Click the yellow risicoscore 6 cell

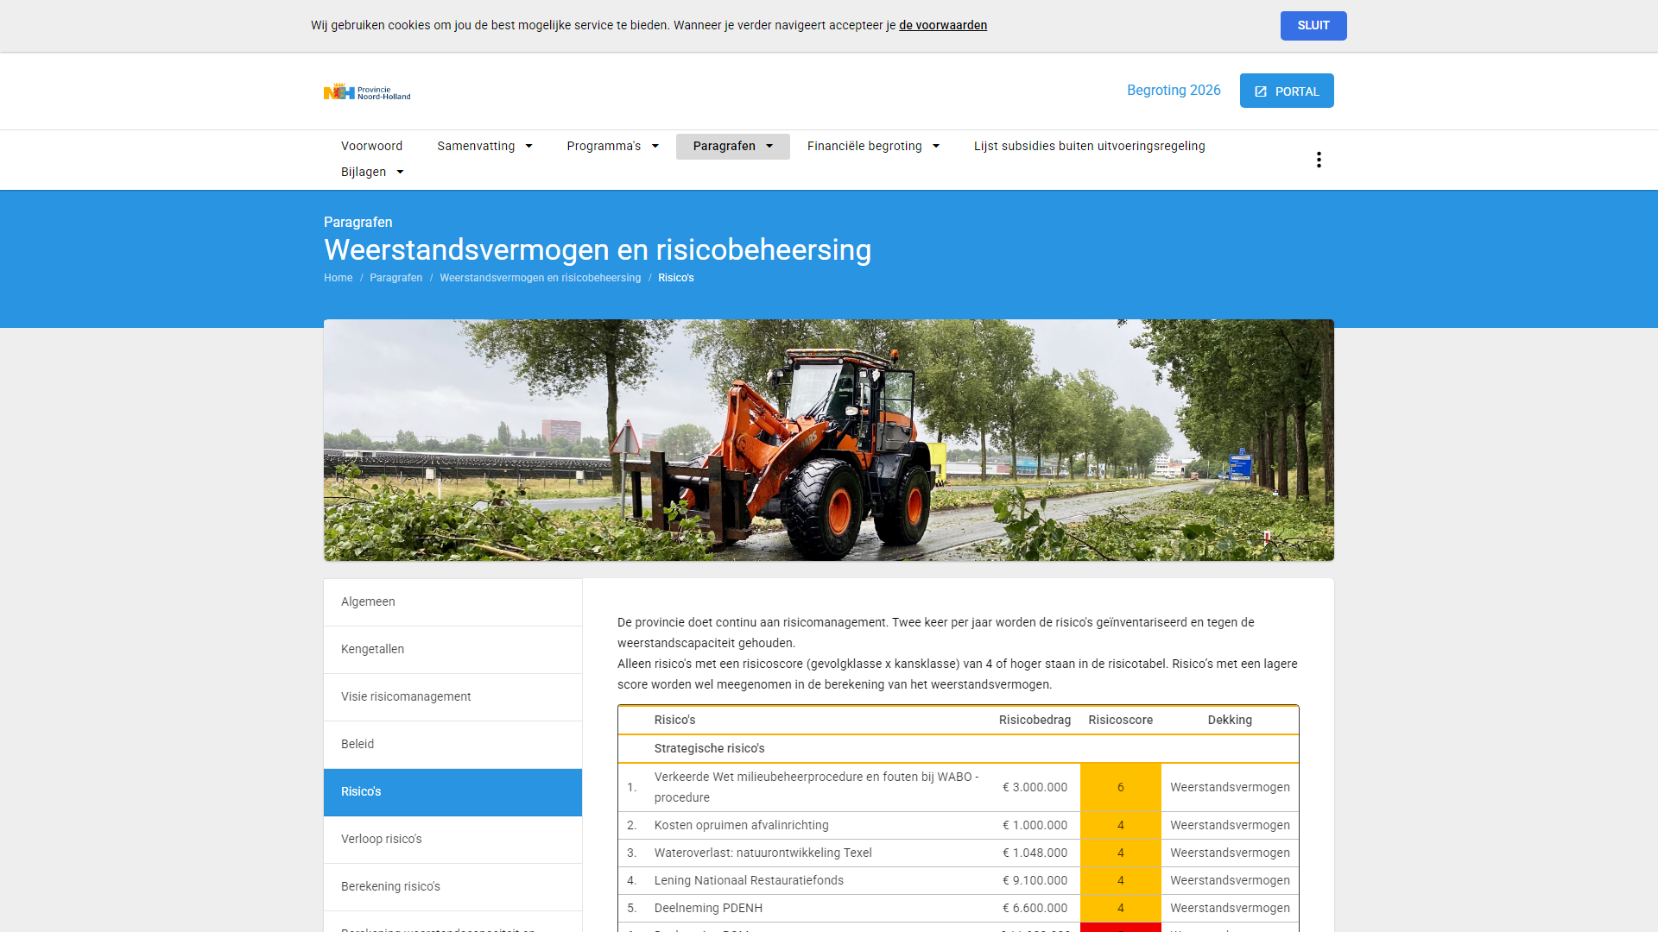[1120, 788]
